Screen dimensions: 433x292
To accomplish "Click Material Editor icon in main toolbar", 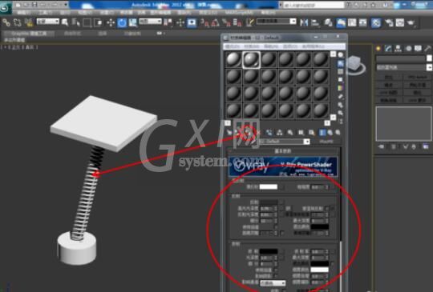I will pyautogui.click(x=376, y=22).
